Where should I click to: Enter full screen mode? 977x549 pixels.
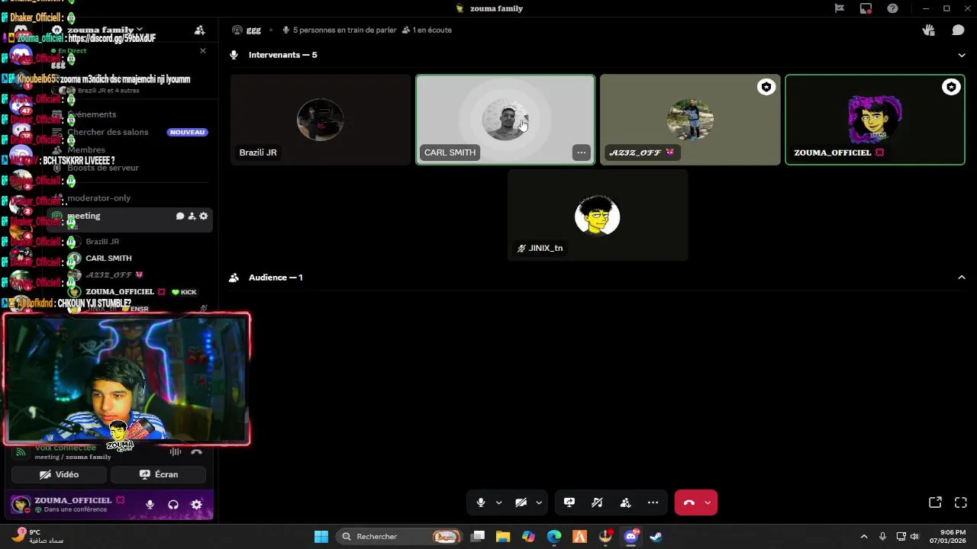click(961, 502)
